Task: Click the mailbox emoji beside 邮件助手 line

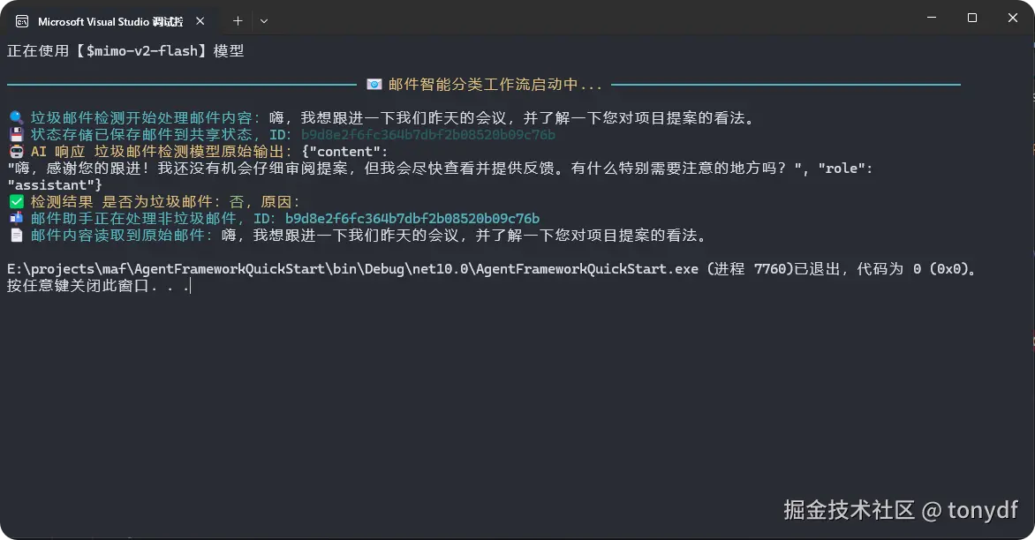Action: point(16,219)
